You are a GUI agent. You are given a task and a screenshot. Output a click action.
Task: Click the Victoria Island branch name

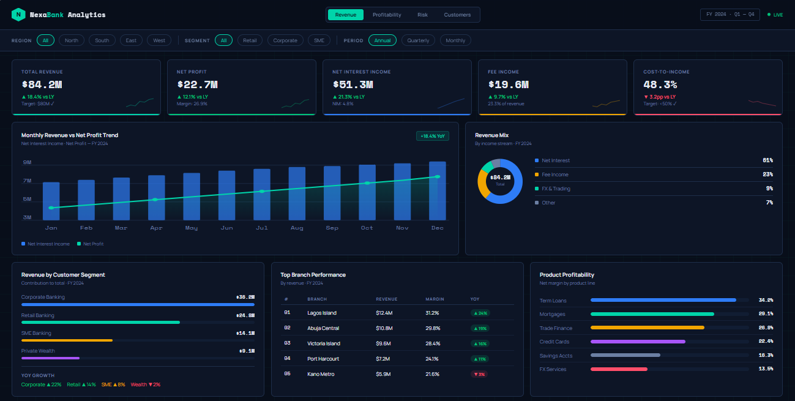click(x=324, y=343)
